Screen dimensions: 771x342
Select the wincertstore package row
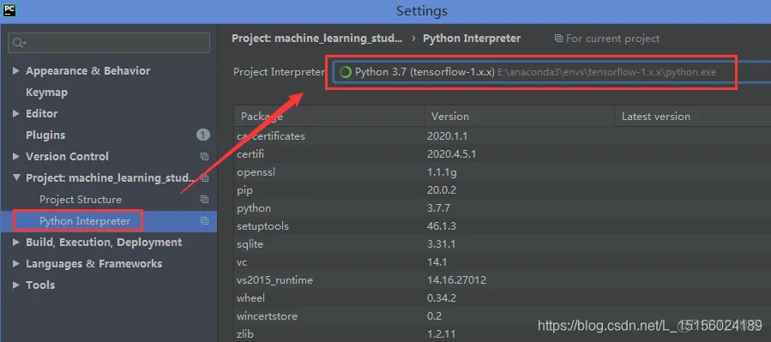(x=502, y=316)
